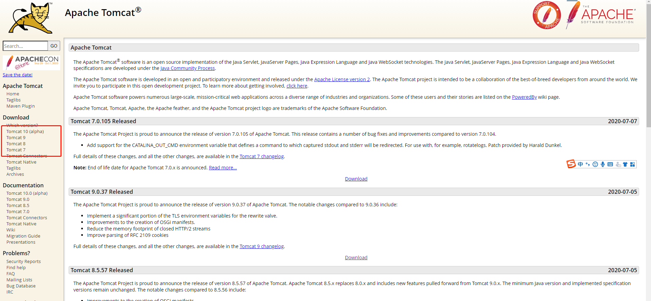The width and height of the screenshot is (651, 301).
Task: Open the Presentations link
Action: pyautogui.click(x=21, y=242)
